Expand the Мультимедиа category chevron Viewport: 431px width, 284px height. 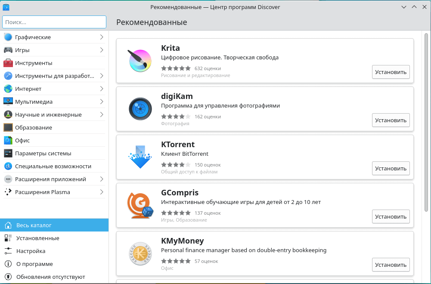[102, 102]
